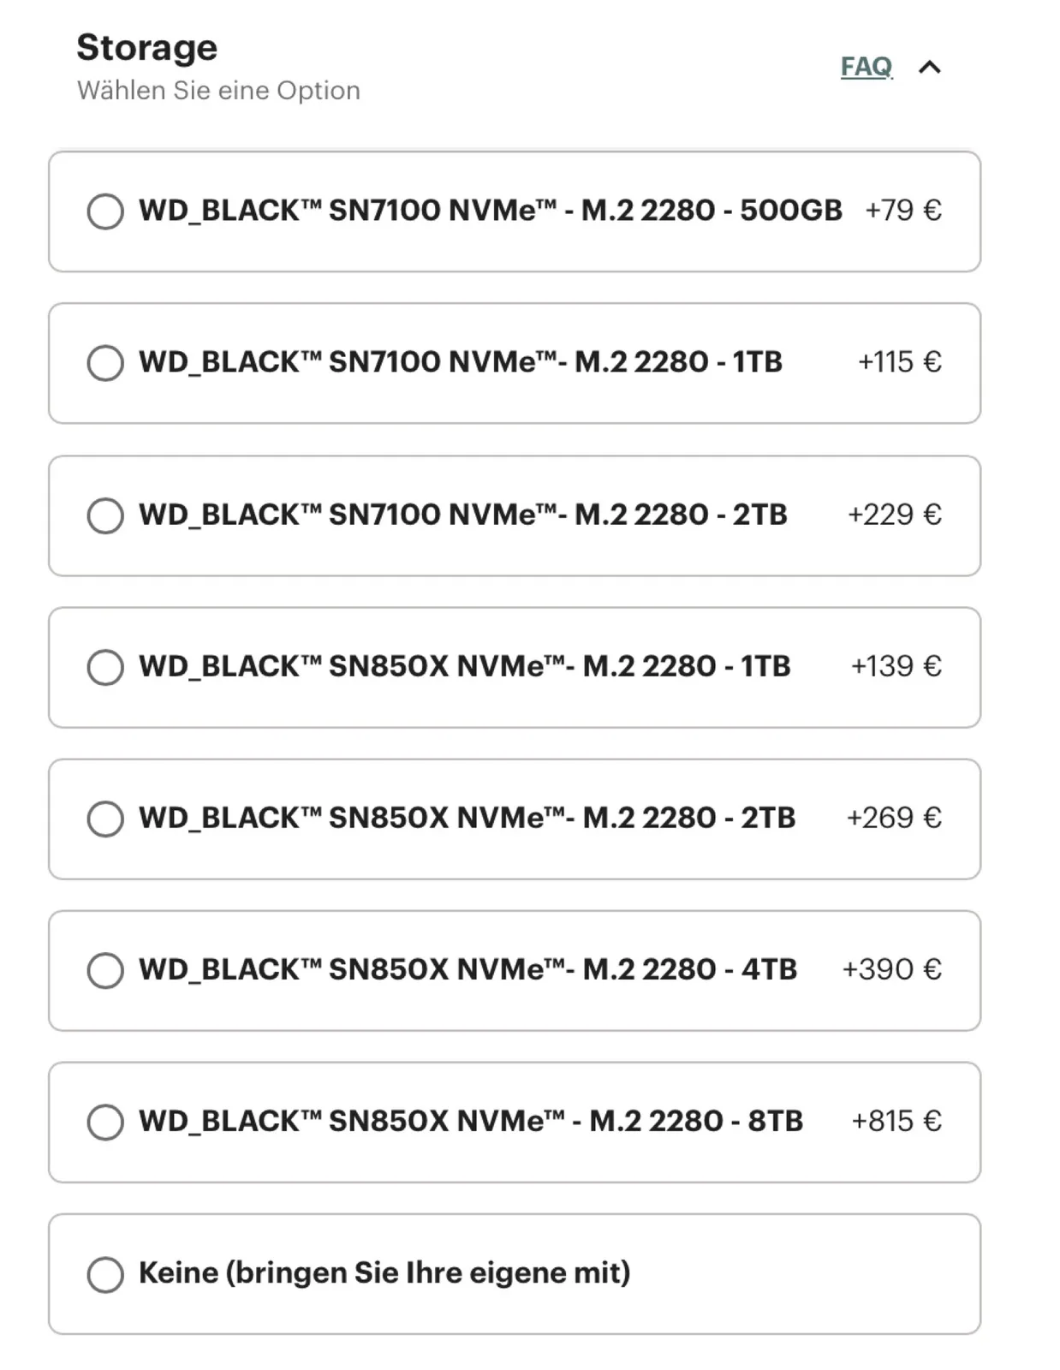Click the +229 € price label
Image resolution: width=1060 pixels, height=1370 pixels.
point(895,515)
